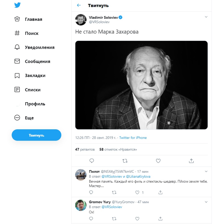Go back using the arrow icon

[79, 5]
